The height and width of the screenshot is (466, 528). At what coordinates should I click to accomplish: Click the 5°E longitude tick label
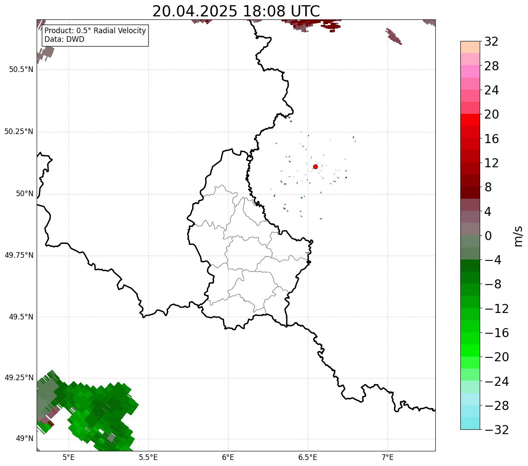(x=69, y=457)
